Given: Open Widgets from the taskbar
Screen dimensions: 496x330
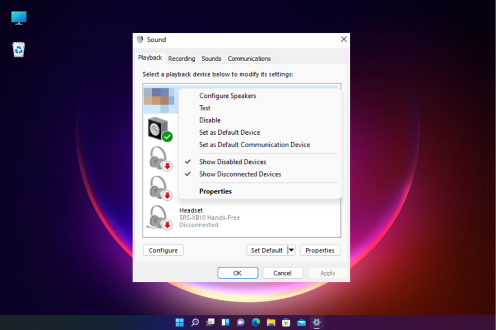Looking at the screenshot, I should [225, 322].
